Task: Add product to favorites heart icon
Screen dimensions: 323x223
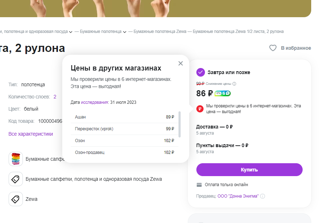Action: point(273,48)
